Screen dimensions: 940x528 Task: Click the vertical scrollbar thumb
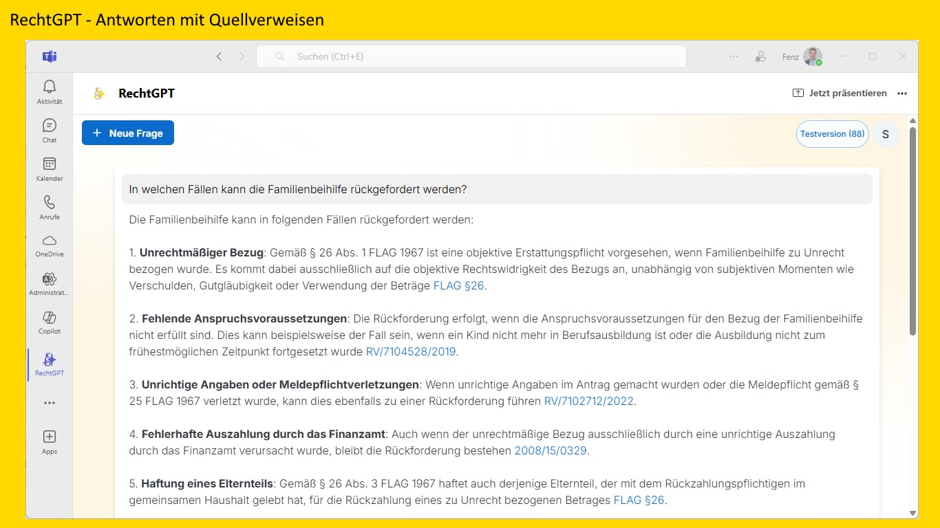tap(912, 231)
